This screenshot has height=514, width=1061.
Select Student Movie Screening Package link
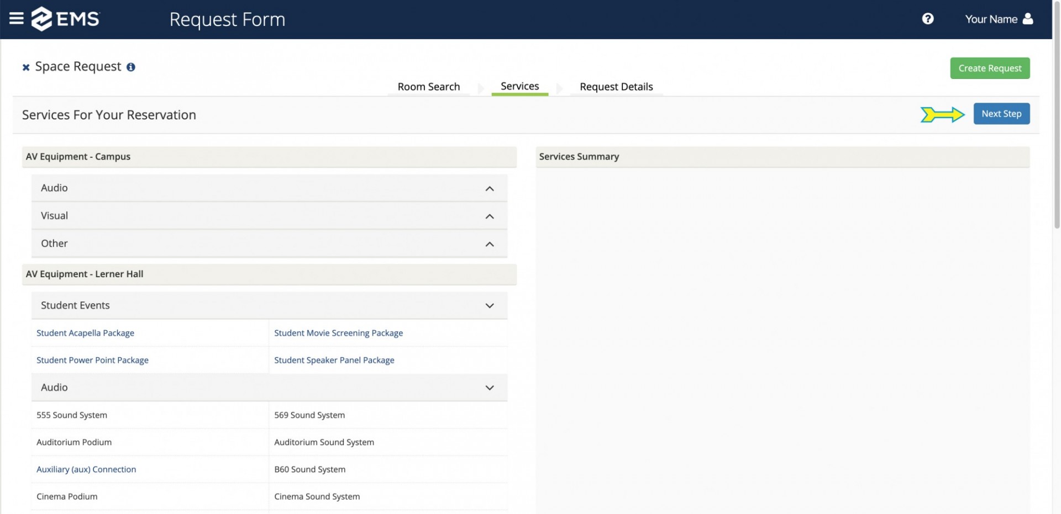pos(338,333)
